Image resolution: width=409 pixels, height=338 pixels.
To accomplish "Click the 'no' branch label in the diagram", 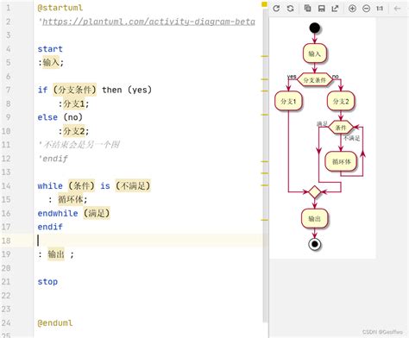I will pyautogui.click(x=336, y=77).
